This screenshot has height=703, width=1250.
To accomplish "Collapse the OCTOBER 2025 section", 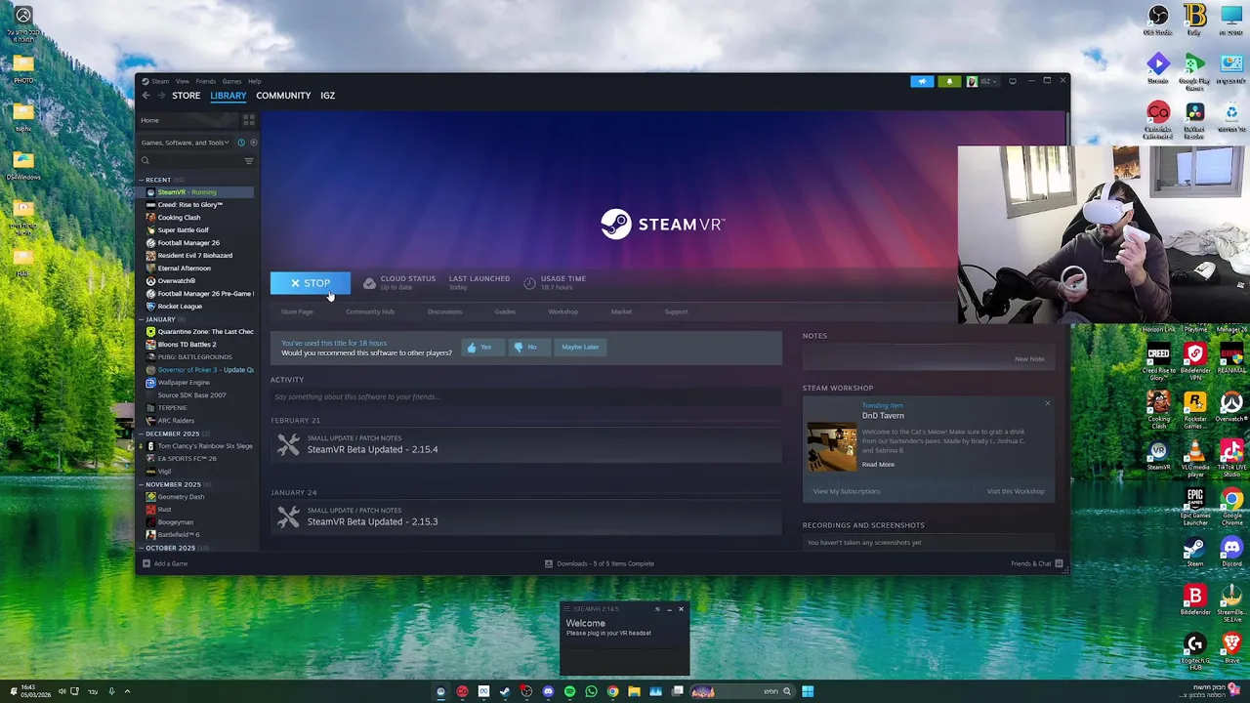I will [141, 548].
